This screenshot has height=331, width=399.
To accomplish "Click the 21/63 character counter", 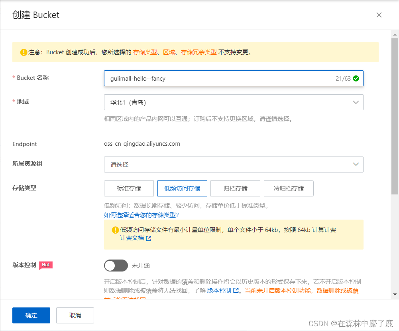I will pos(343,79).
